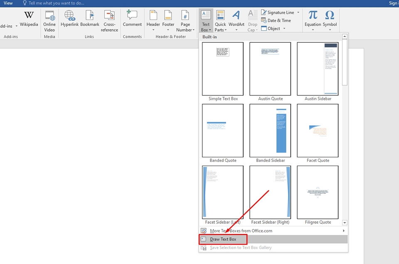Insert a Cross-reference
Screen dimensions: 399x264
pyautogui.click(x=109, y=21)
